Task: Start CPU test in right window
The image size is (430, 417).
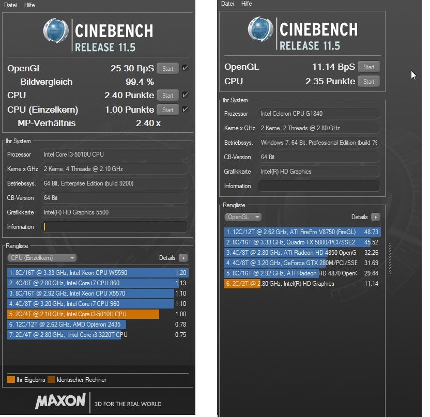Action: click(x=368, y=82)
